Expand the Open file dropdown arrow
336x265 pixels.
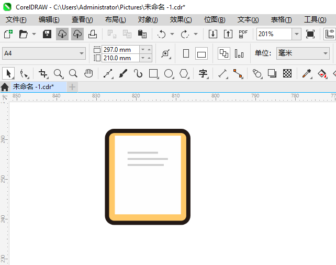34,34
